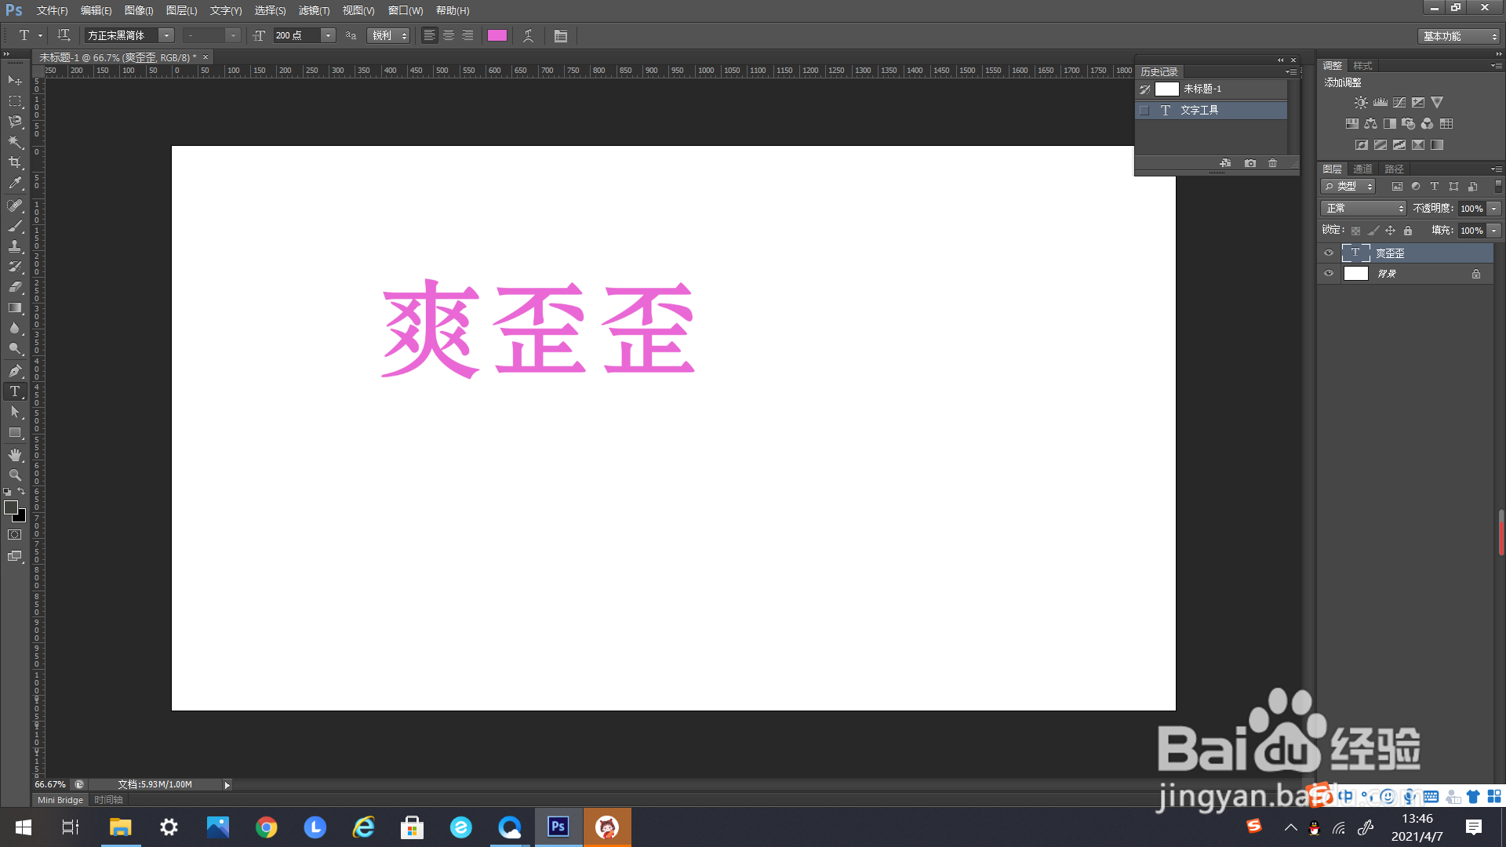Expand the font size 200 点 dropdown
The image size is (1506, 847).
coord(328,35)
